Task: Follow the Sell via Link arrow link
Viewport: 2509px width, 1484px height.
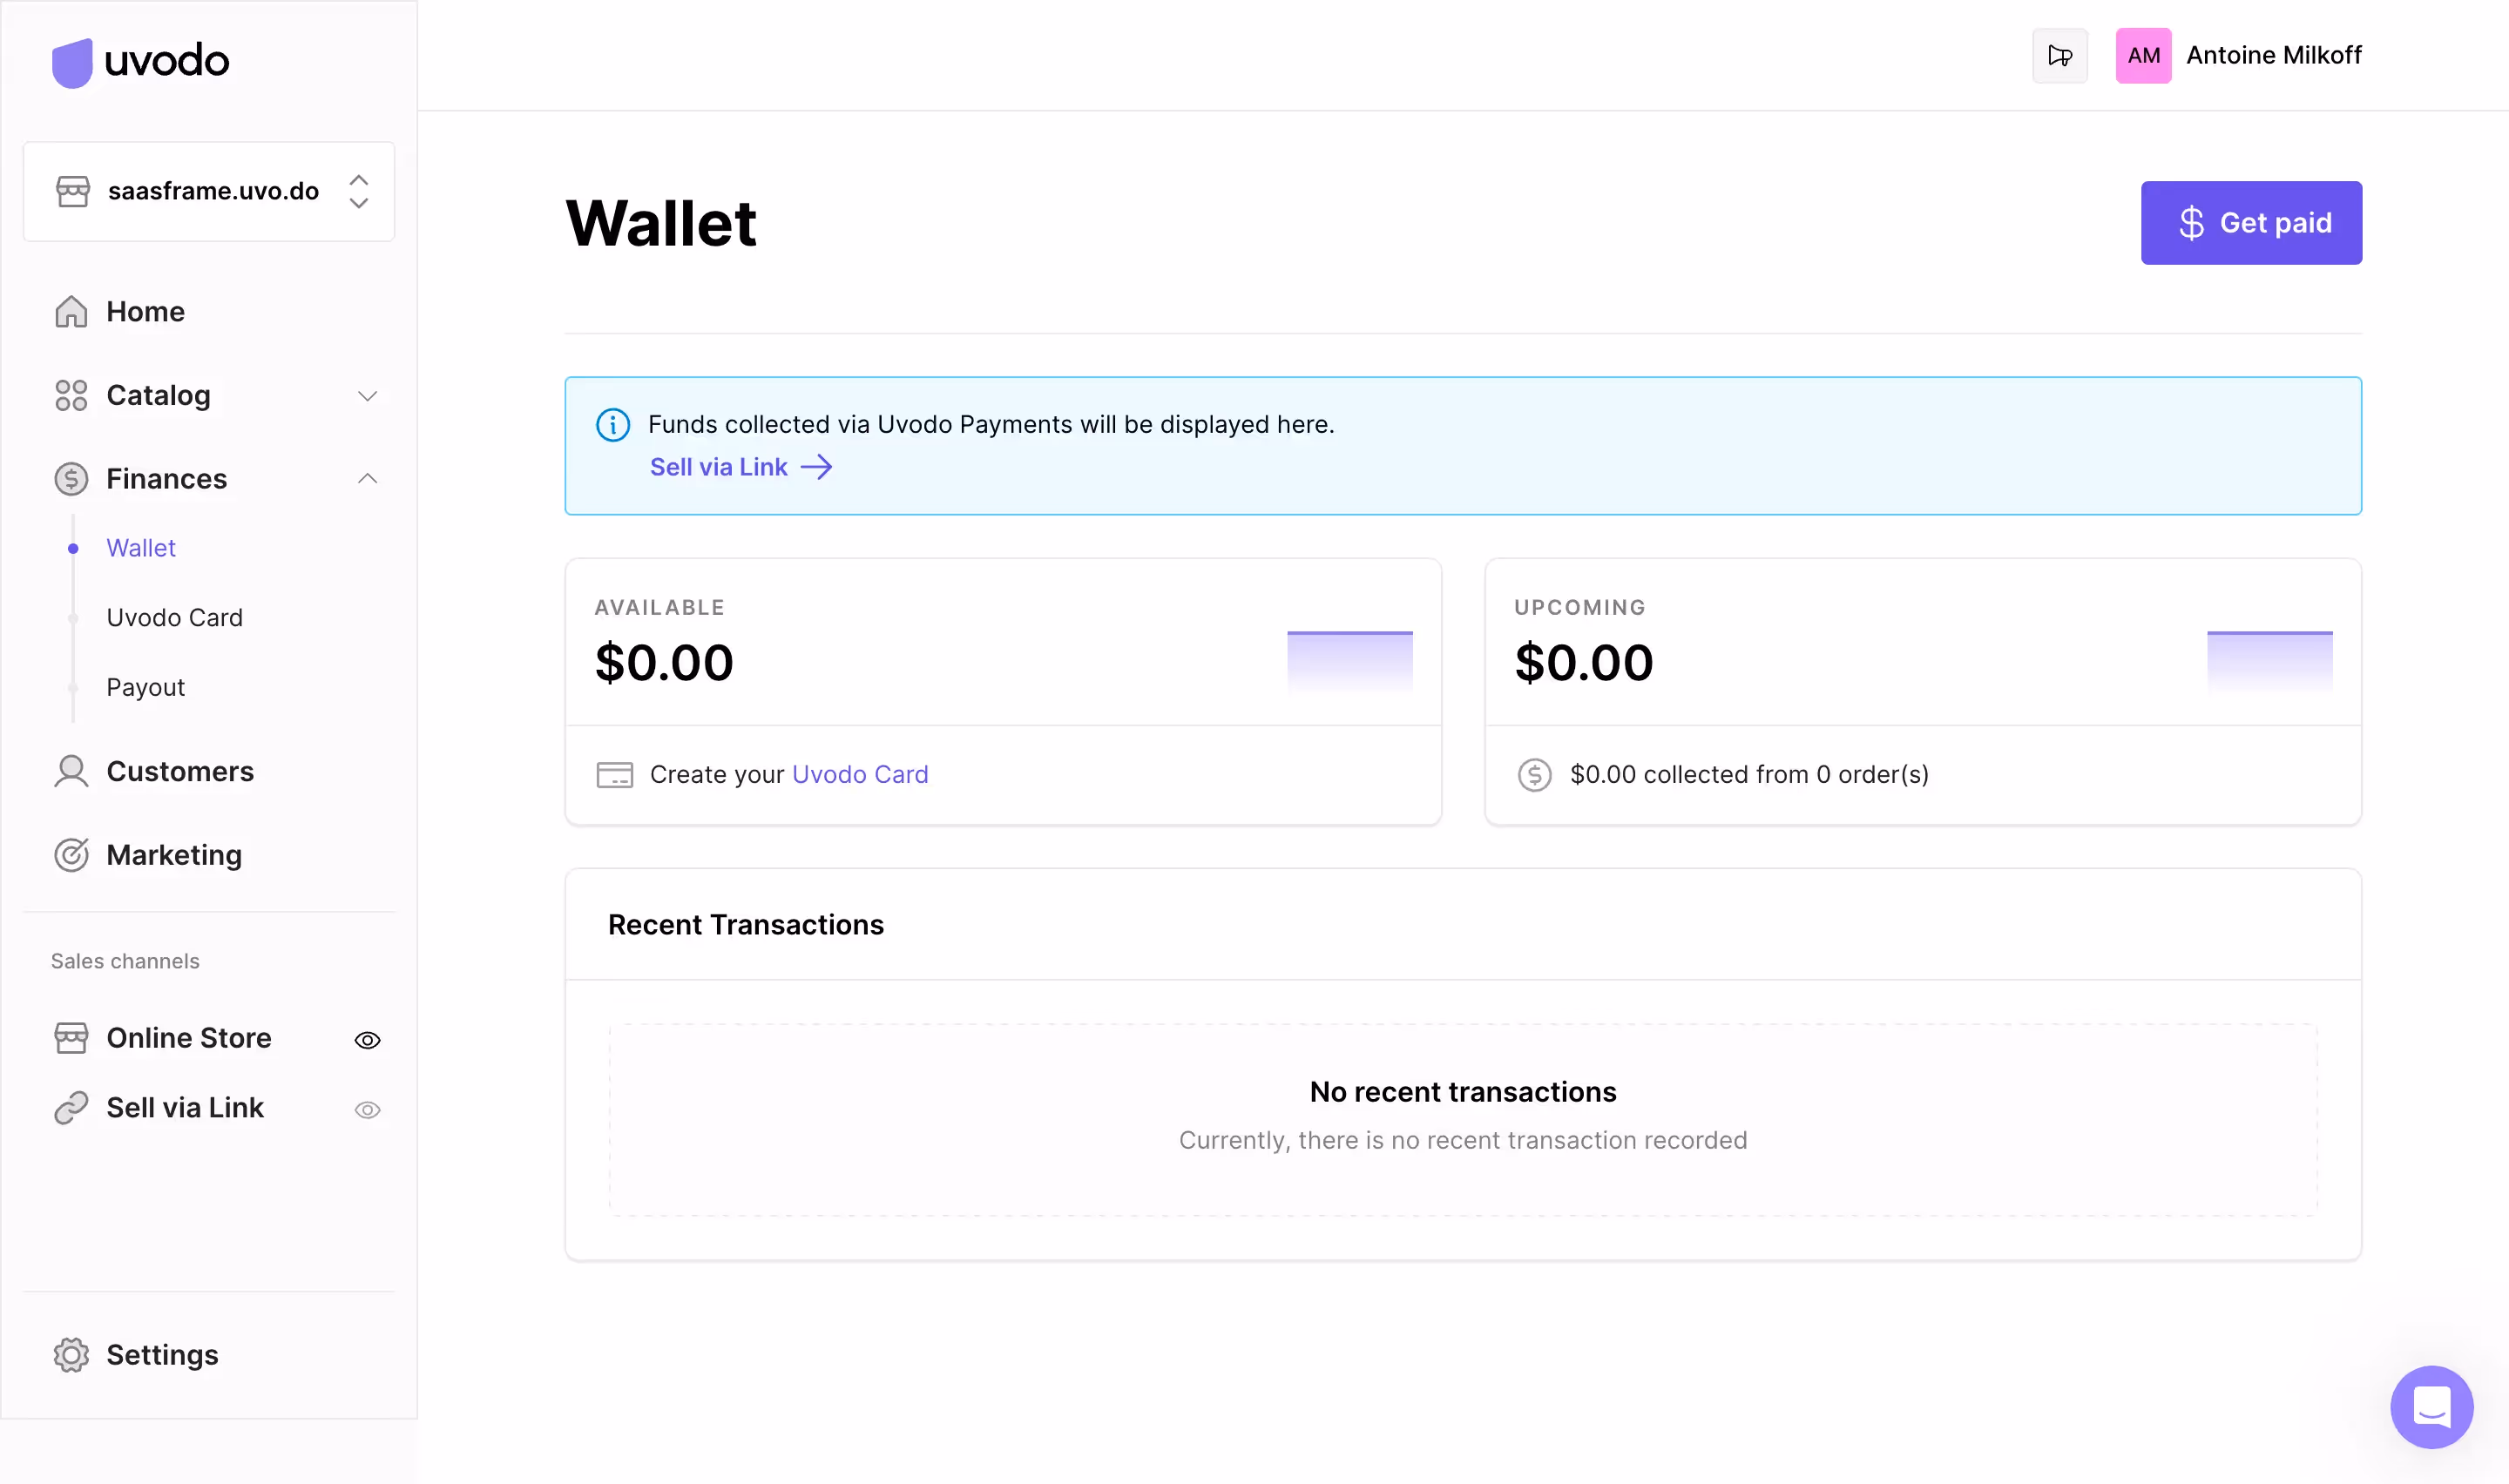Action: pyautogui.click(x=741, y=467)
